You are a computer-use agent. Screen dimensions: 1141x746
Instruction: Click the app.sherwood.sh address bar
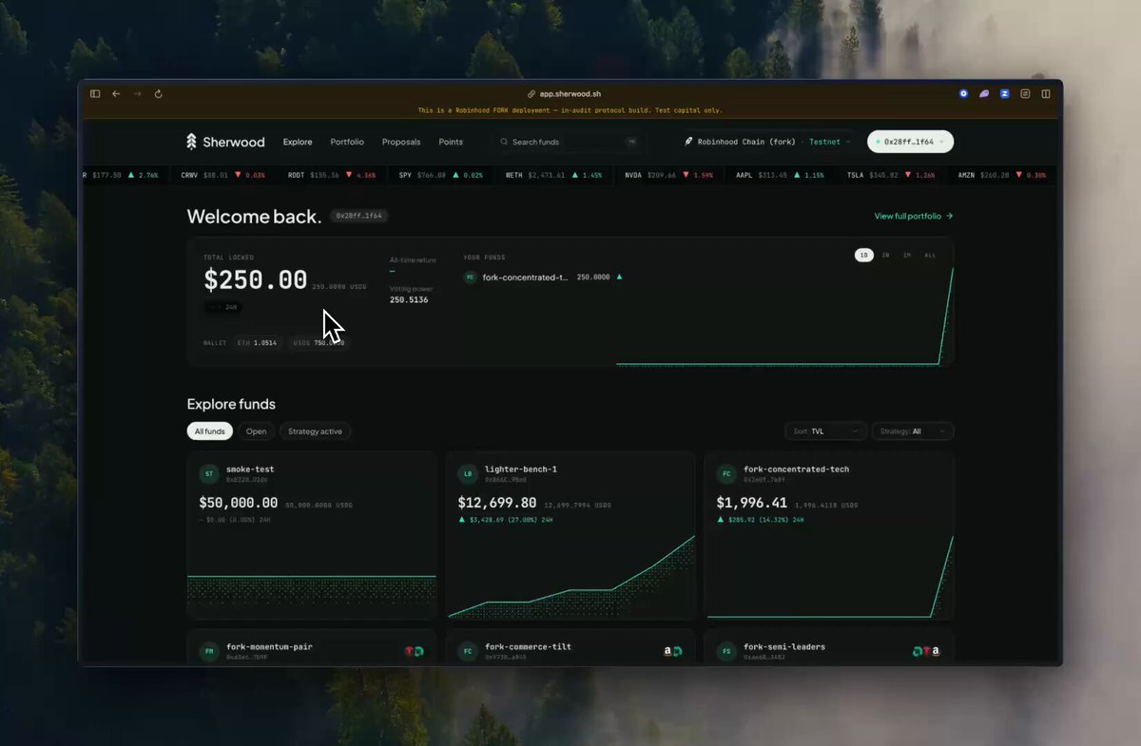(x=565, y=94)
